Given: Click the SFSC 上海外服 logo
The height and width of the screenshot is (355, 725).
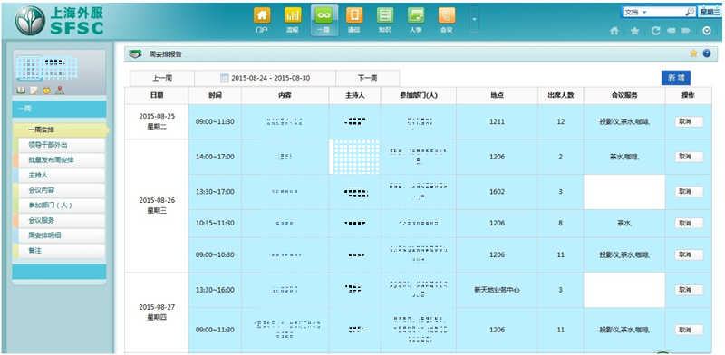Looking at the screenshot, I should tap(59, 20).
